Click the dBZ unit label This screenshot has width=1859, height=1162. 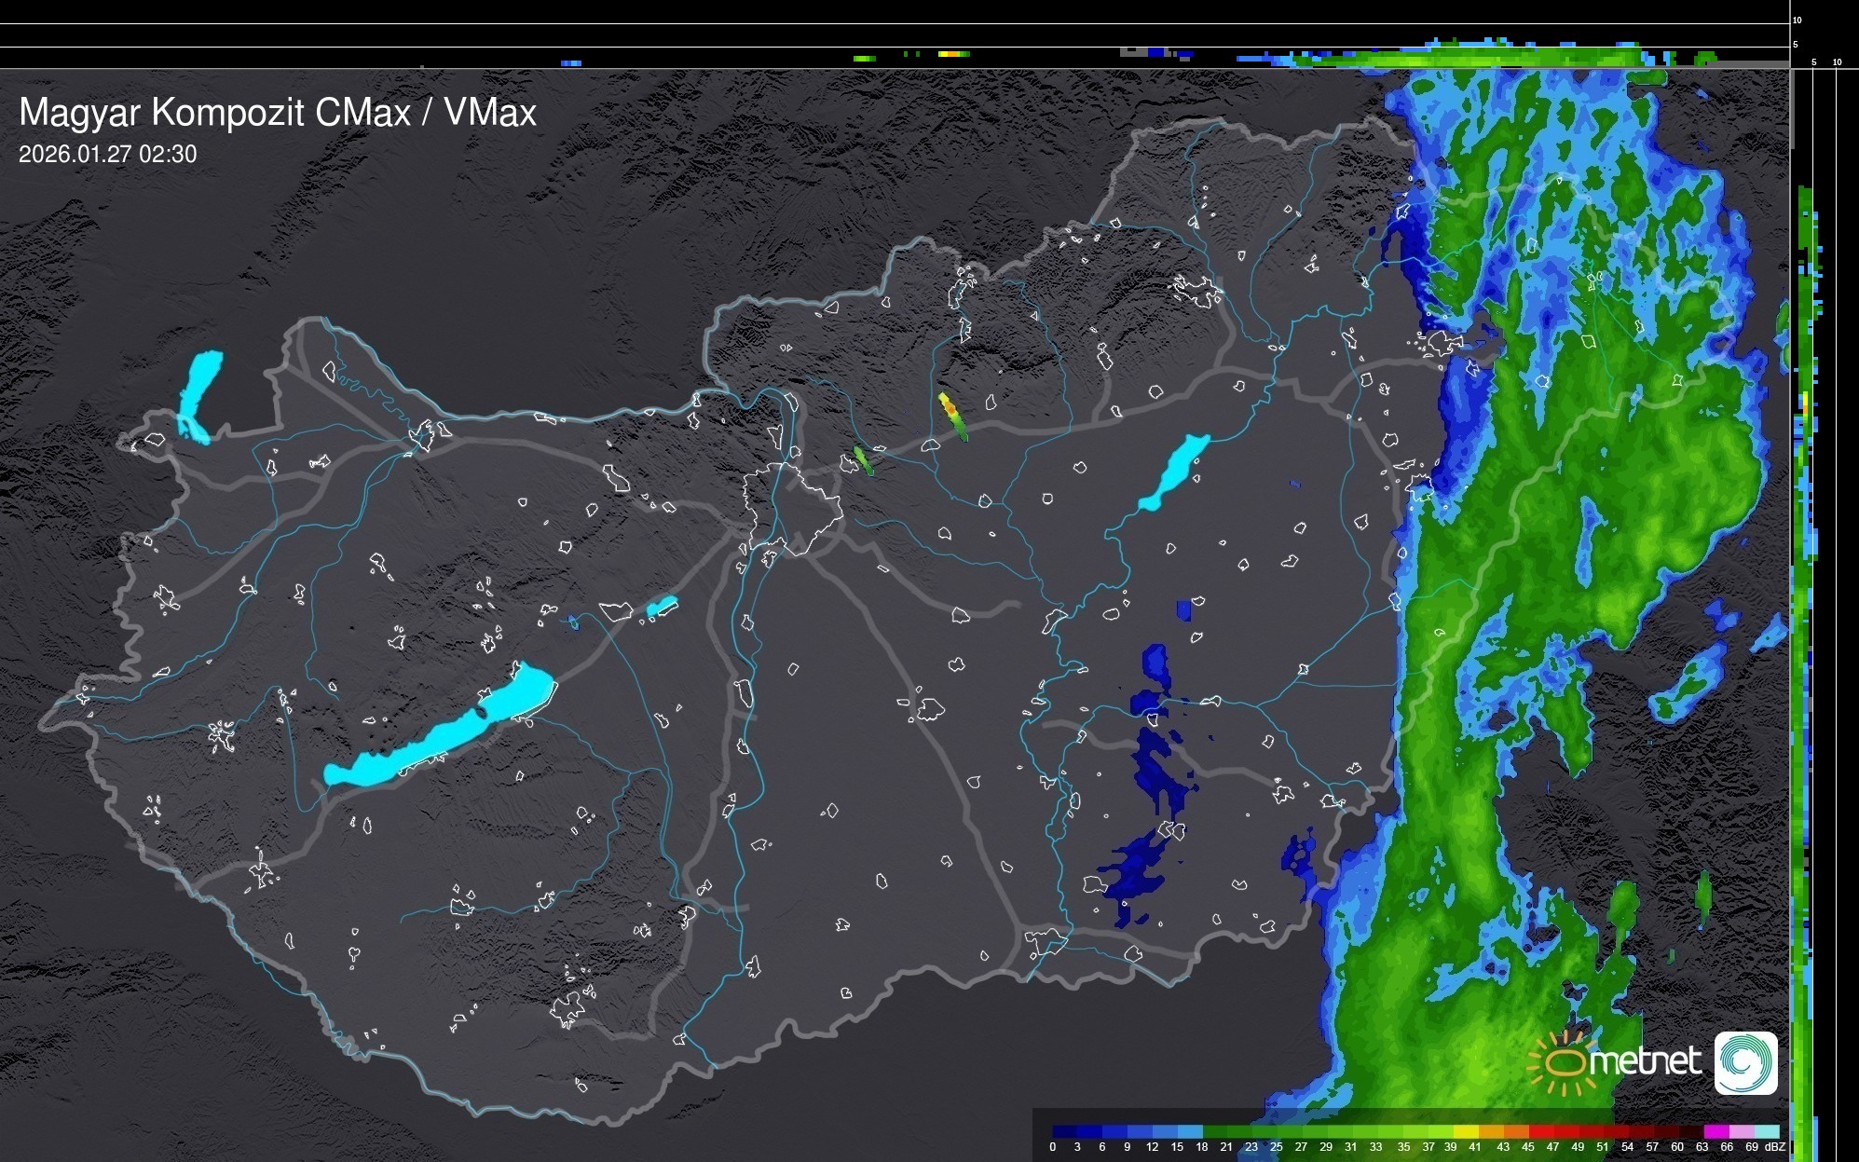pos(1774,1147)
